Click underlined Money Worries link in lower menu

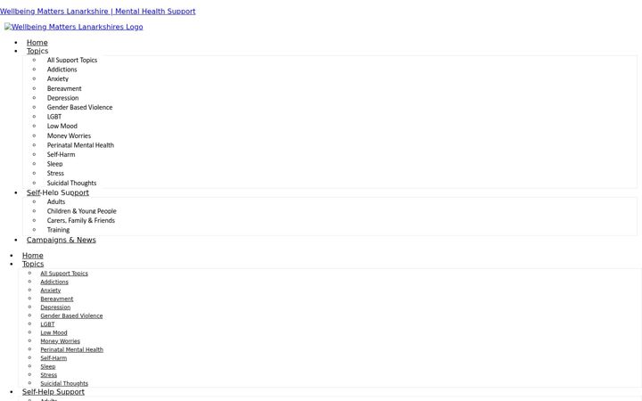[61, 341]
